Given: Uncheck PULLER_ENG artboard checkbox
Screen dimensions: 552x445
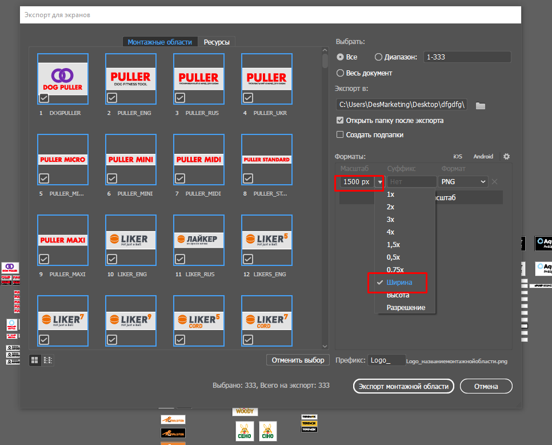Looking at the screenshot, I should click(x=112, y=98).
